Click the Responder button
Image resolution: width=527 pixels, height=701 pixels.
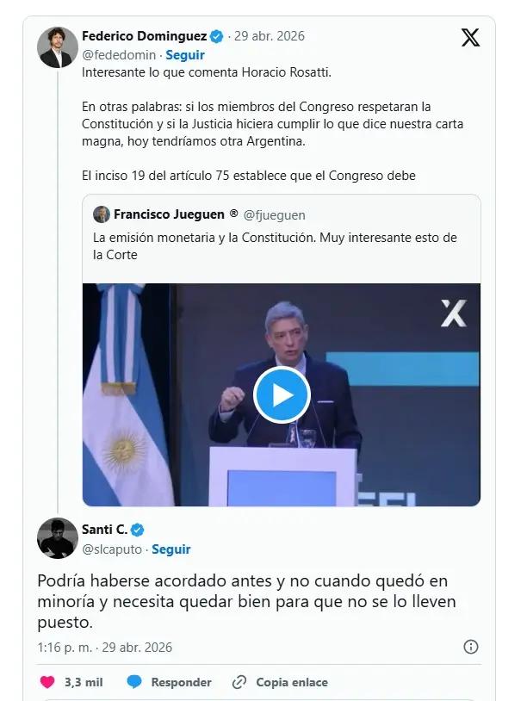[x=181, y=682]
